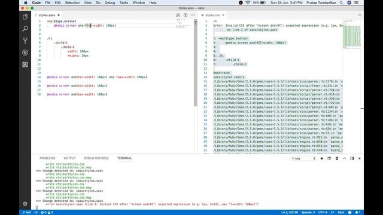Screen dimensions: 383x215
Task: Change end of line sequence 'LF'
Action: coord(333,213)
